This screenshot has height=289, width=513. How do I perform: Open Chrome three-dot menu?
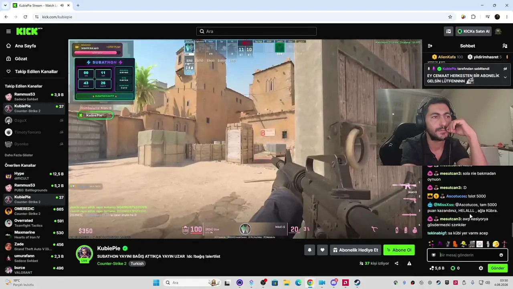[x=507, y=17]
